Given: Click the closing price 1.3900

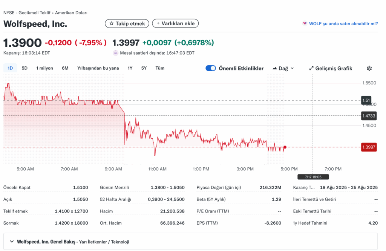Looking at the screenshot, I should [x=22, y=43].
